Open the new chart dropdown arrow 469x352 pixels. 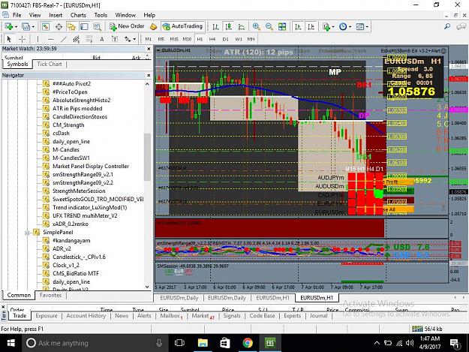17,27
